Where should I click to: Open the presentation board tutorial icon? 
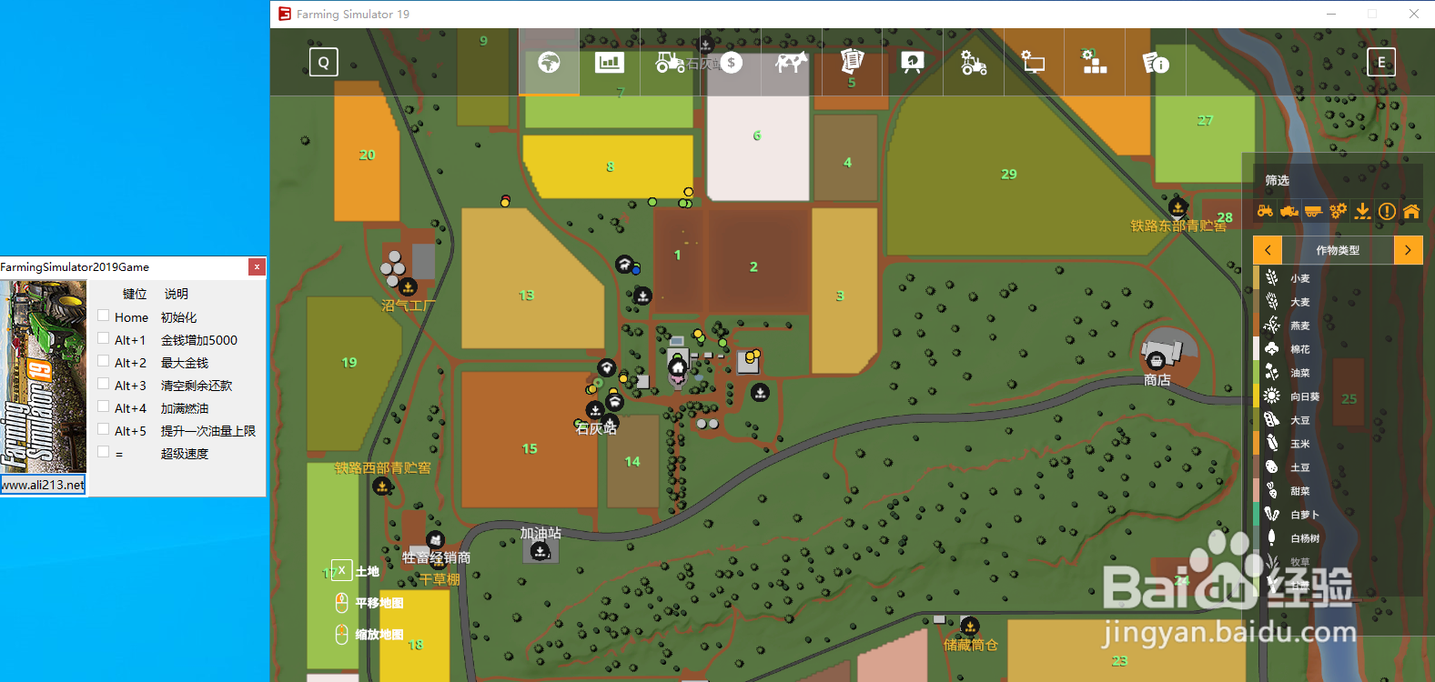click(913, 62)
